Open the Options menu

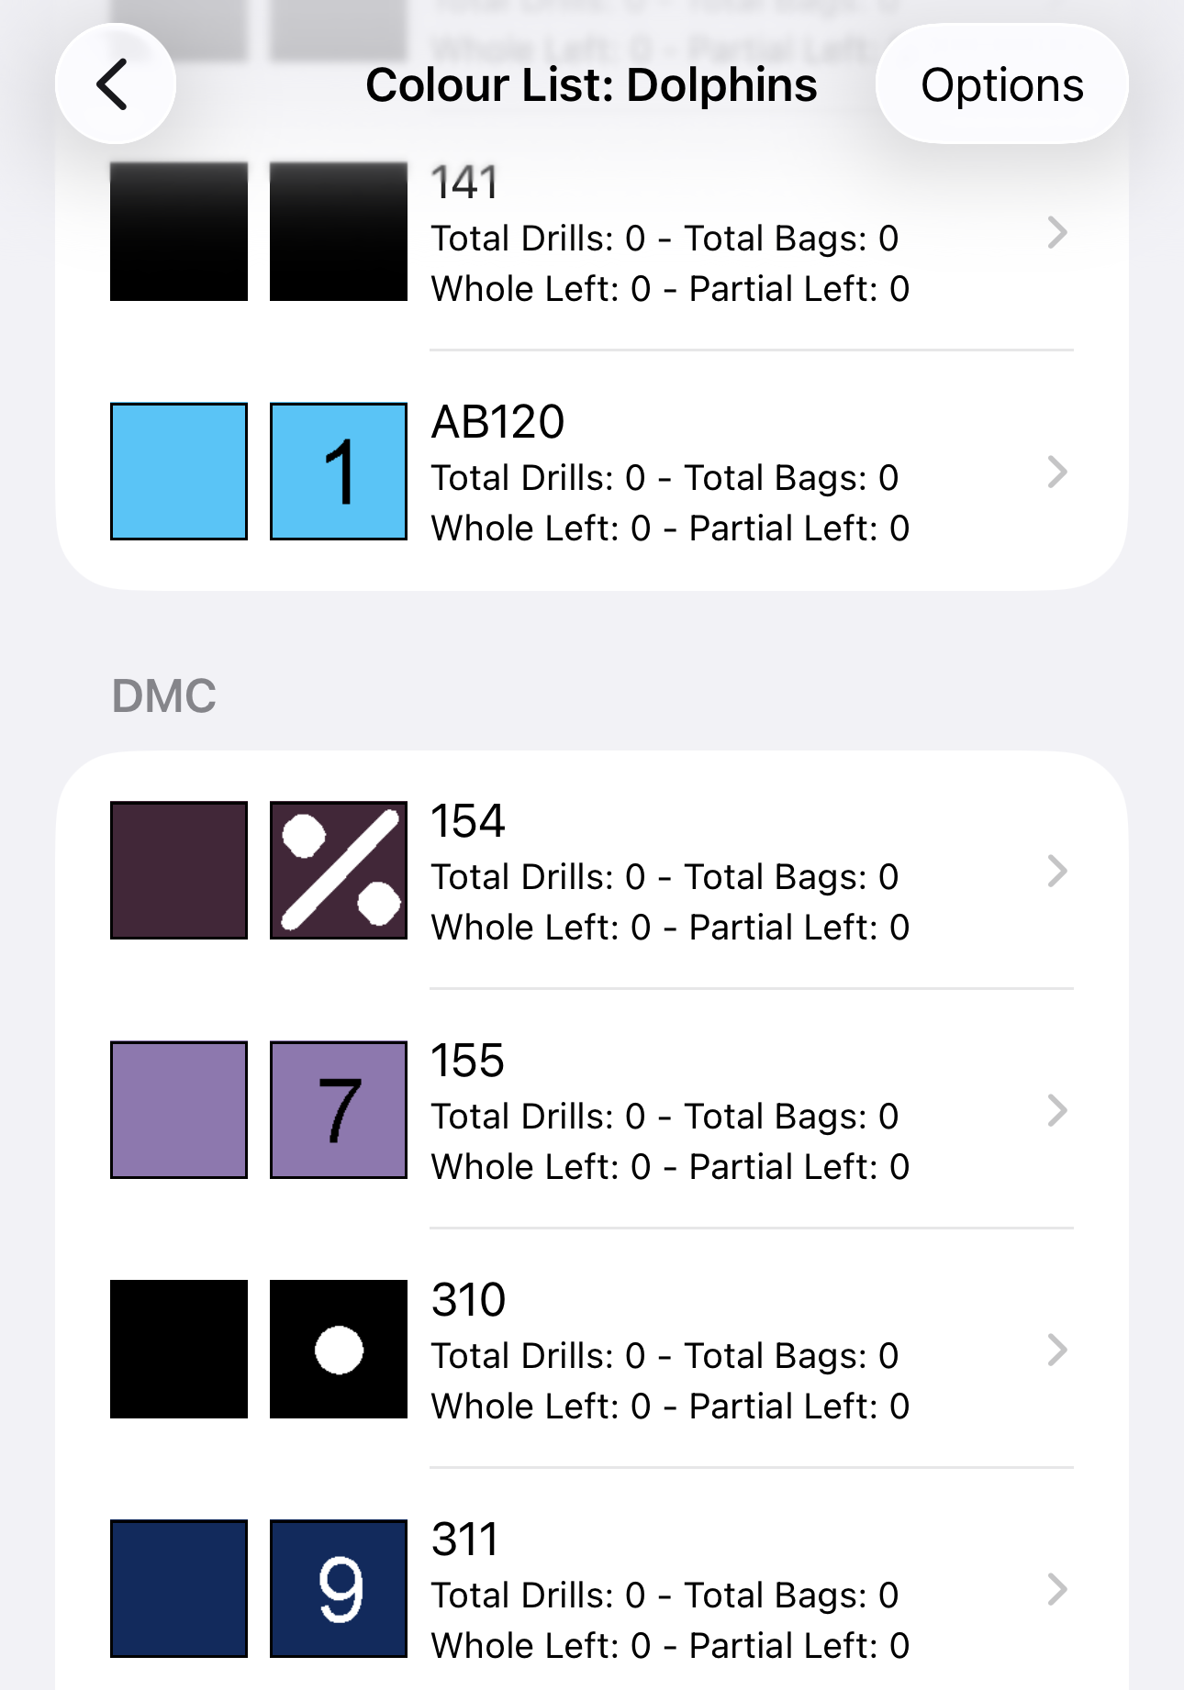click(1001, 84)
